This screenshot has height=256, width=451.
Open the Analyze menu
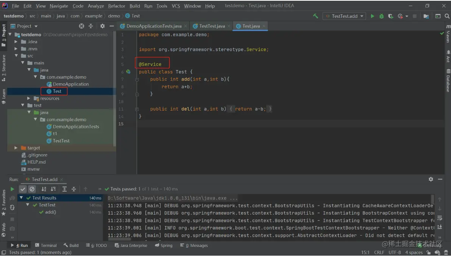point(96,6)
